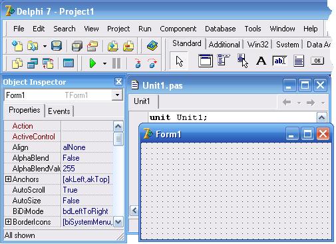
Task: Click the View Form icon
Action: (33, 63)
